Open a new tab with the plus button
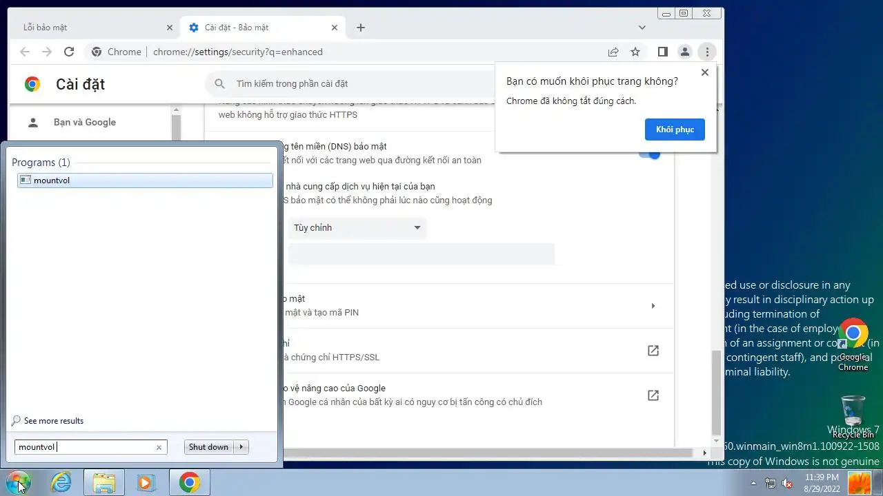The width and height of the screenshot is (883, 496). (x=361, y=28)
